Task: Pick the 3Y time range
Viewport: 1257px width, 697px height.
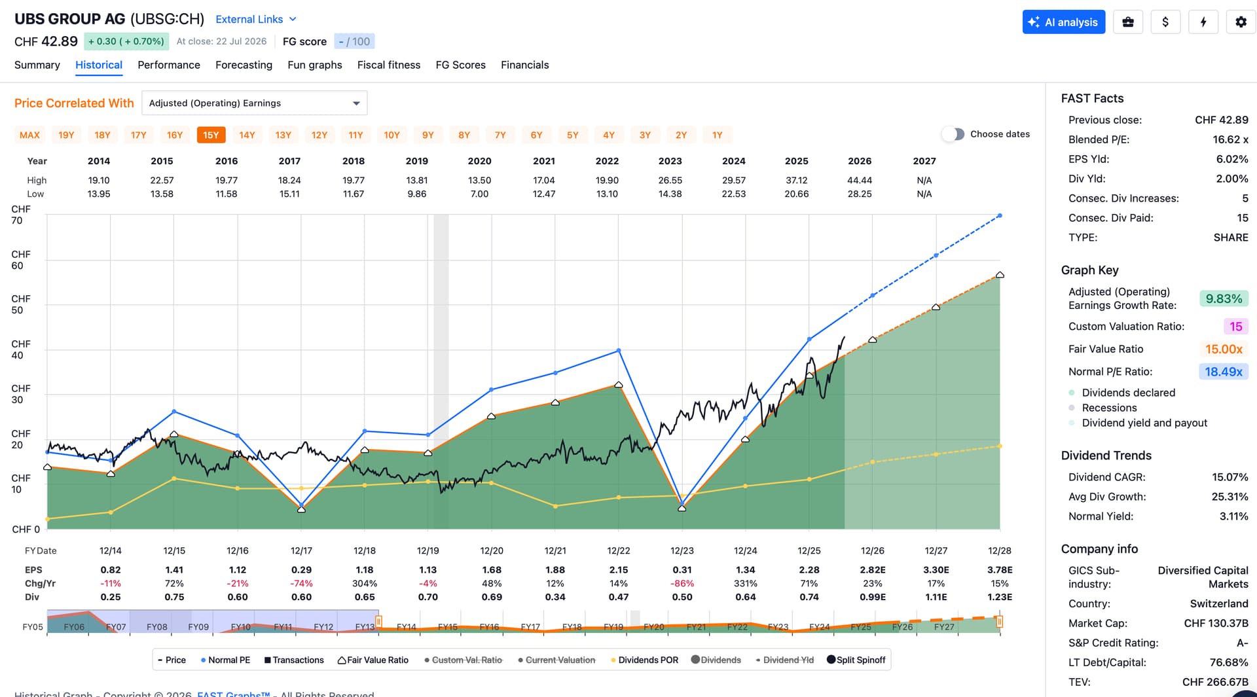Action: coord(645,135)
